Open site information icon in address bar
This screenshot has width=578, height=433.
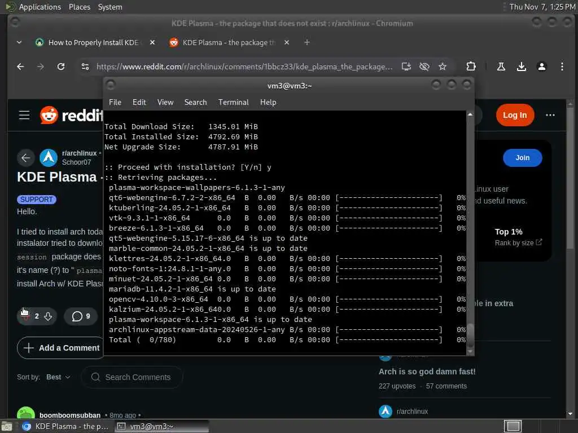[x=85, y=67]
